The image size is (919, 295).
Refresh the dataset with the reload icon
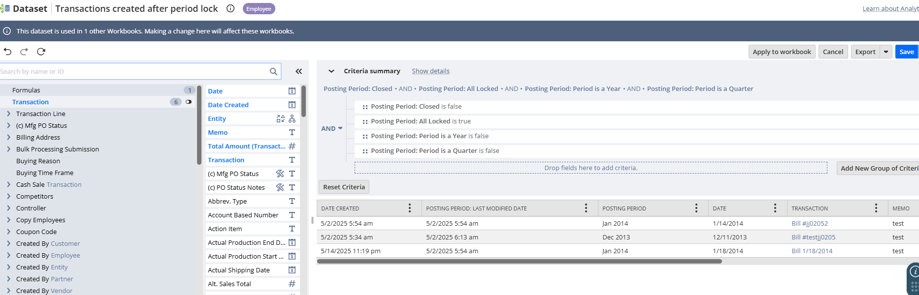click(x=41, y=52)
